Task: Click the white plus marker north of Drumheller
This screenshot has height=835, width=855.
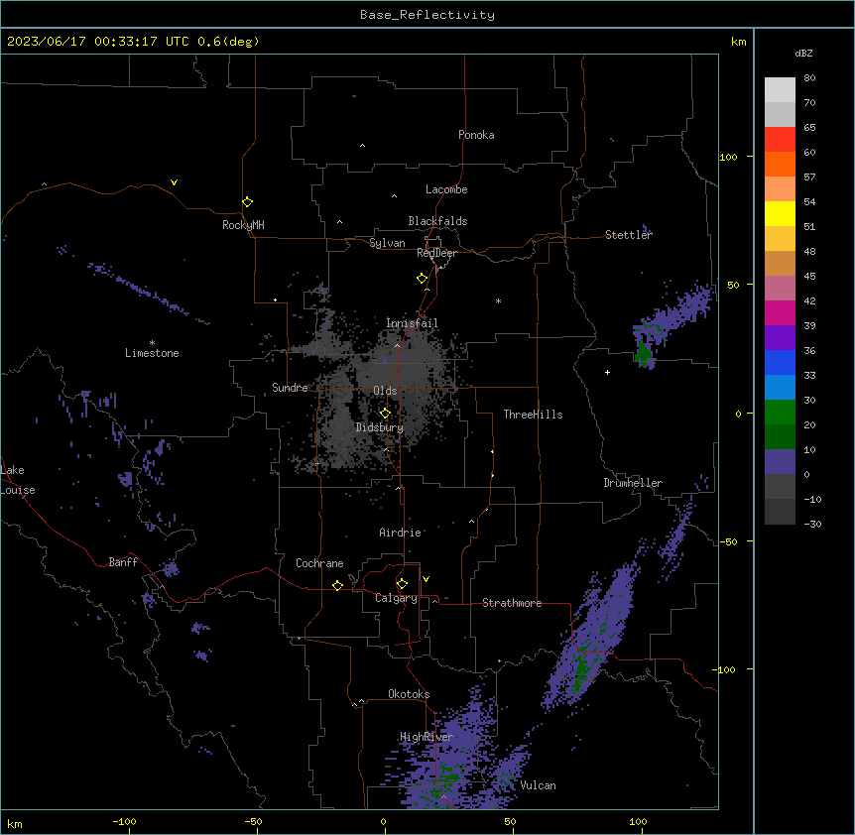Action: 607,372
